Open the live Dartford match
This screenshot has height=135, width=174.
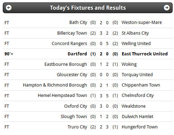88,54
